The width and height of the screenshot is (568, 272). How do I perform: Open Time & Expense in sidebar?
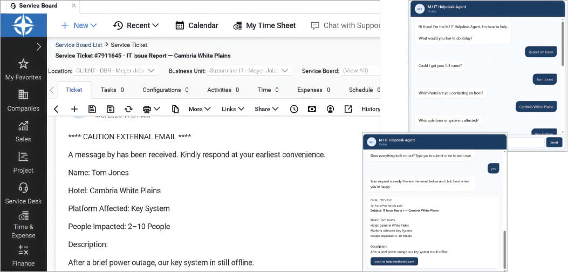point(23,226)
